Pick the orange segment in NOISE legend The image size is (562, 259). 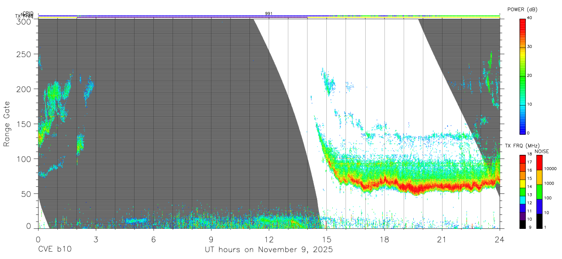pyautogui.click(x=539, y=177)
